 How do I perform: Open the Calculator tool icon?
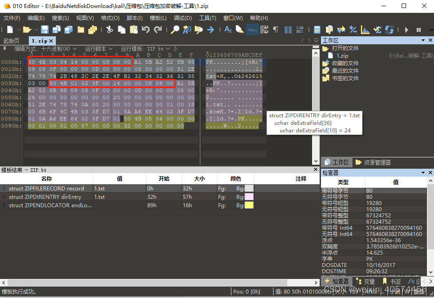317,30
